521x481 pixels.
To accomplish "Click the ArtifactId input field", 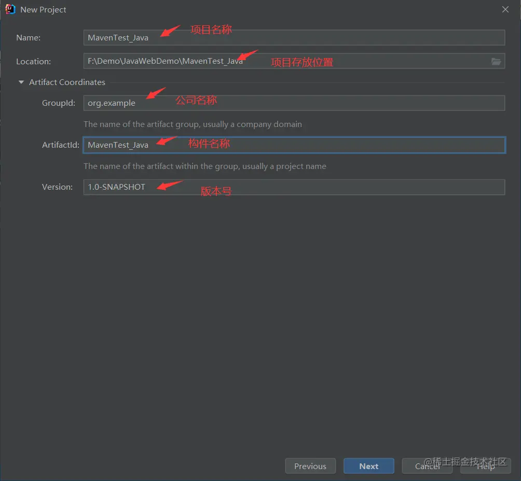I will click(294, 145).
